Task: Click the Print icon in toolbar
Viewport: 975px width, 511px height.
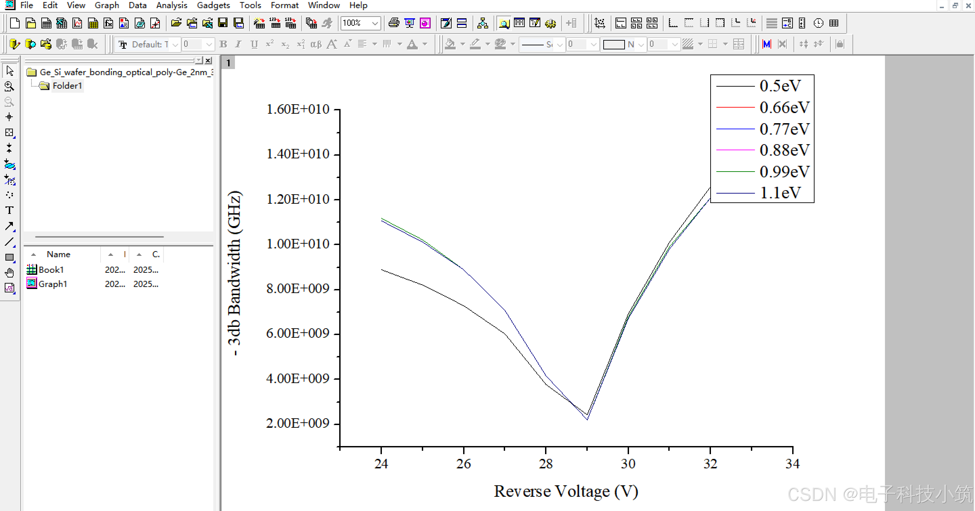Action: pos(394,23)
